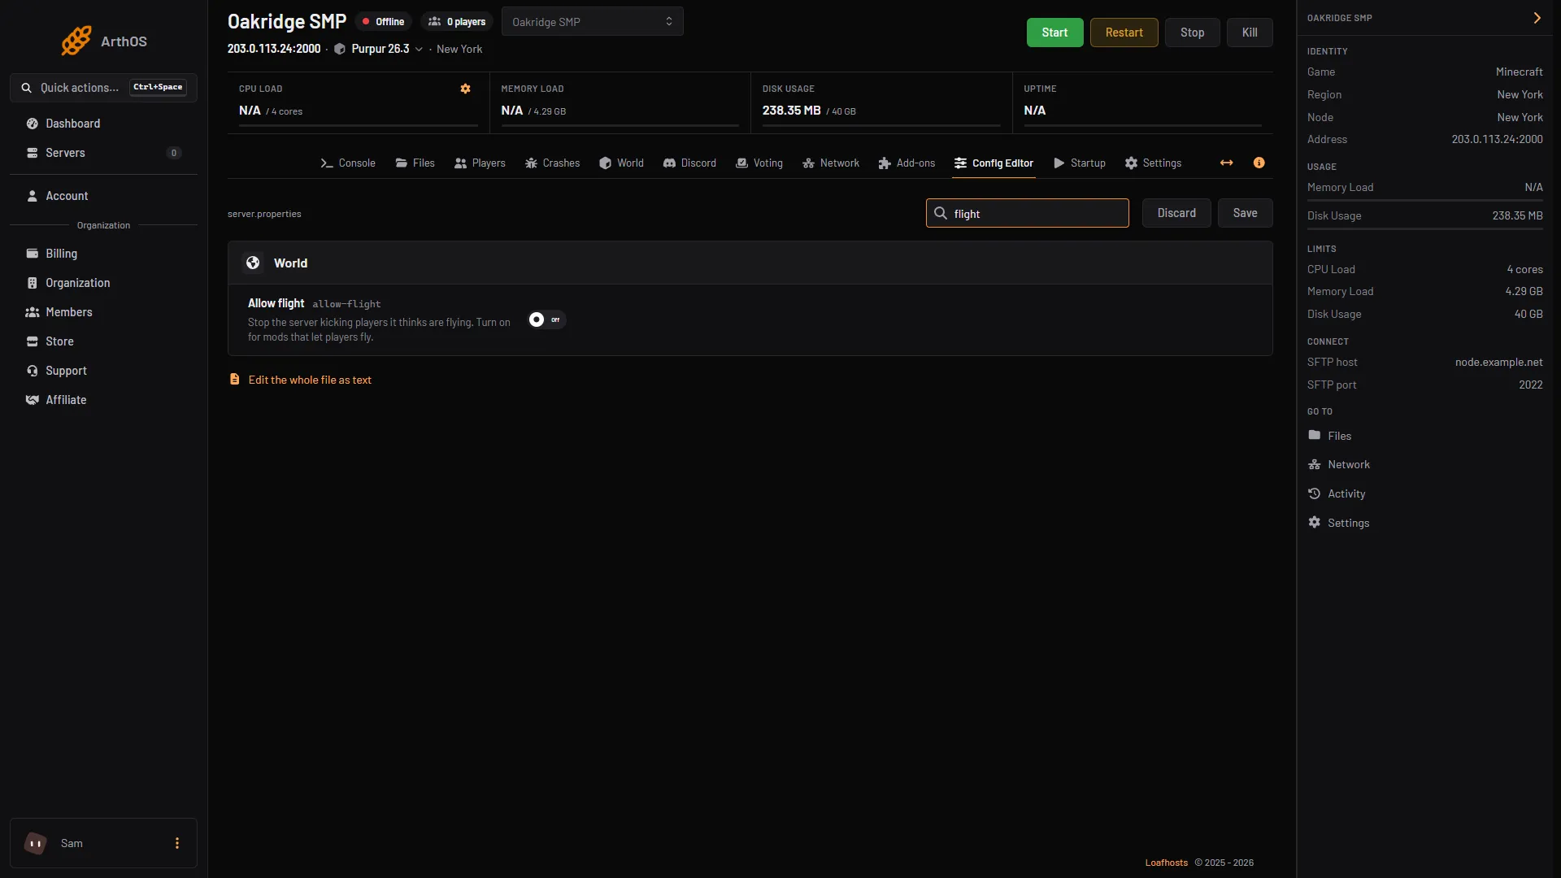Open Account page in sidebar
The height and width of the screenshot is (878, 1561).
pos(103,196)
